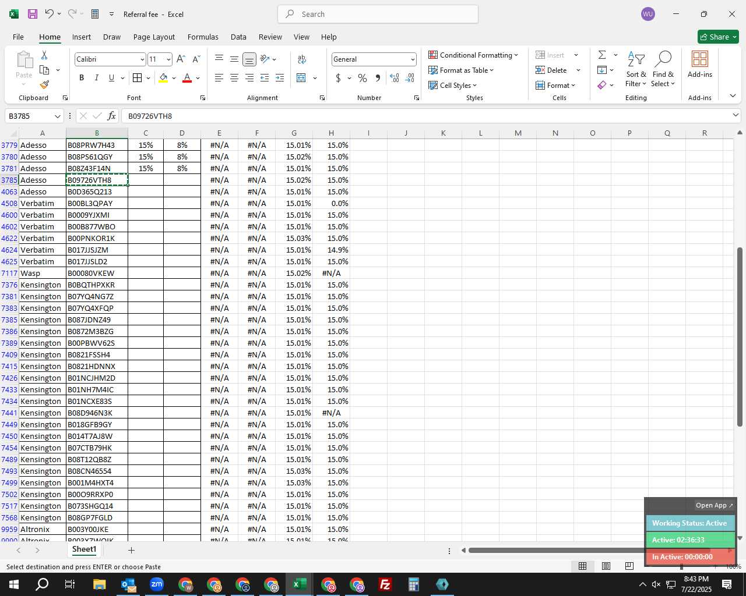Switch to Page Layout view in status bar
This screenshot has height=596, width=746.
click(606, 566)
